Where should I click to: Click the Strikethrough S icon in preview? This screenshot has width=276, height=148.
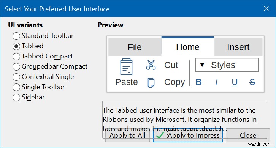tap(252, 82)
